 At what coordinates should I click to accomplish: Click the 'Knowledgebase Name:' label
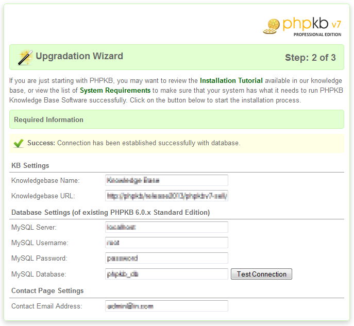click(45, 180)
